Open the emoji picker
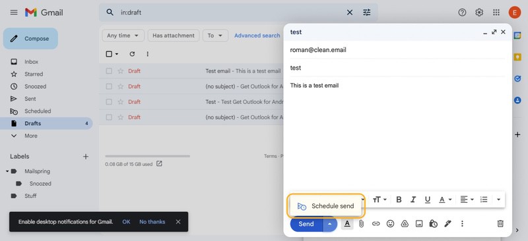The height and width of the screenshot is (241, 528). coord(390,223)
